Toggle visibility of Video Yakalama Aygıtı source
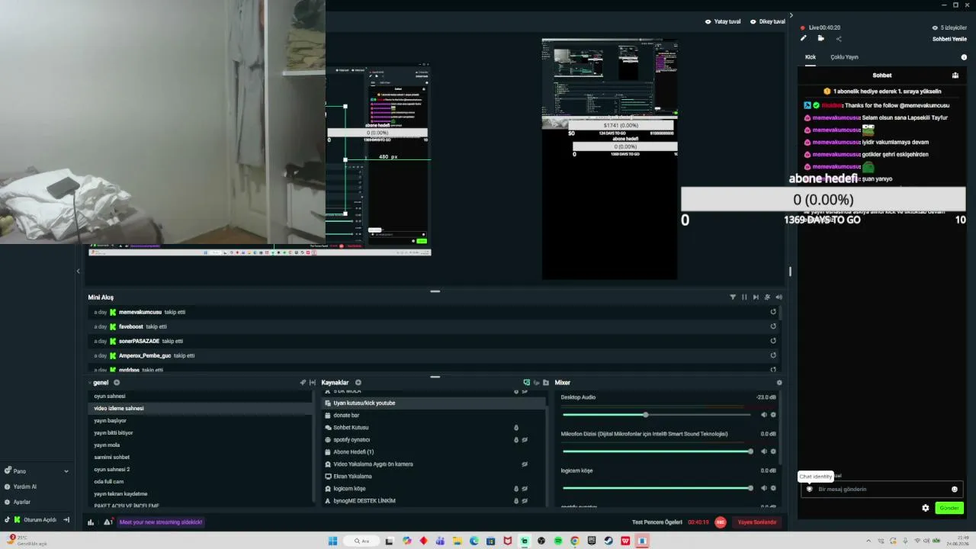 (x=525, y=464)
